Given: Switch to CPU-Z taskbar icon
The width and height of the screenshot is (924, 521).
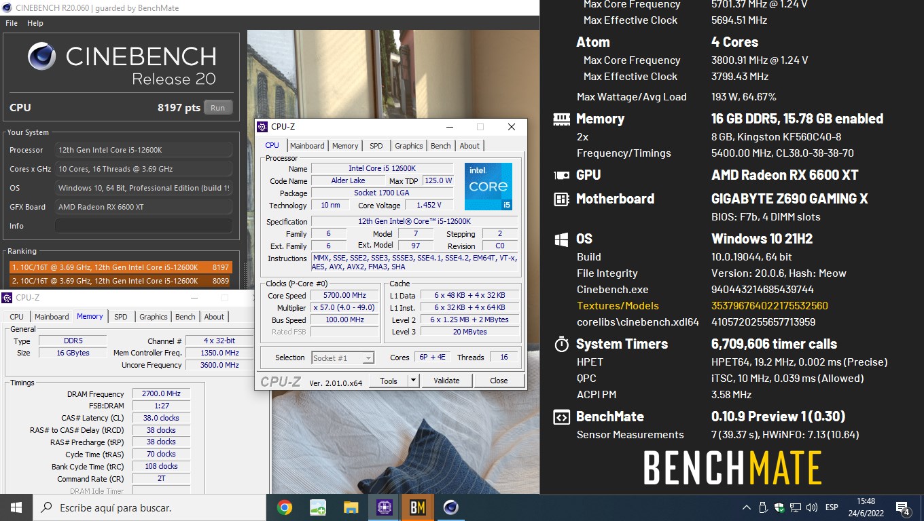Looking at the screenshot, I should tap(384, 507).
